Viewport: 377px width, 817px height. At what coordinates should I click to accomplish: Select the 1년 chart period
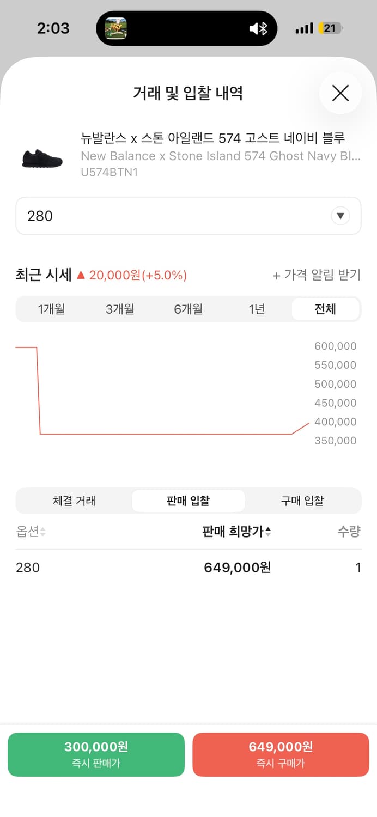[x=257, y=309]
